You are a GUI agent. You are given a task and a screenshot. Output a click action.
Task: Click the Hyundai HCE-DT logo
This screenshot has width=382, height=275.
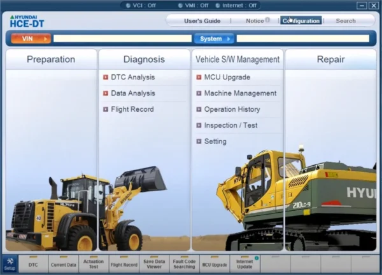tap(27, 22)
